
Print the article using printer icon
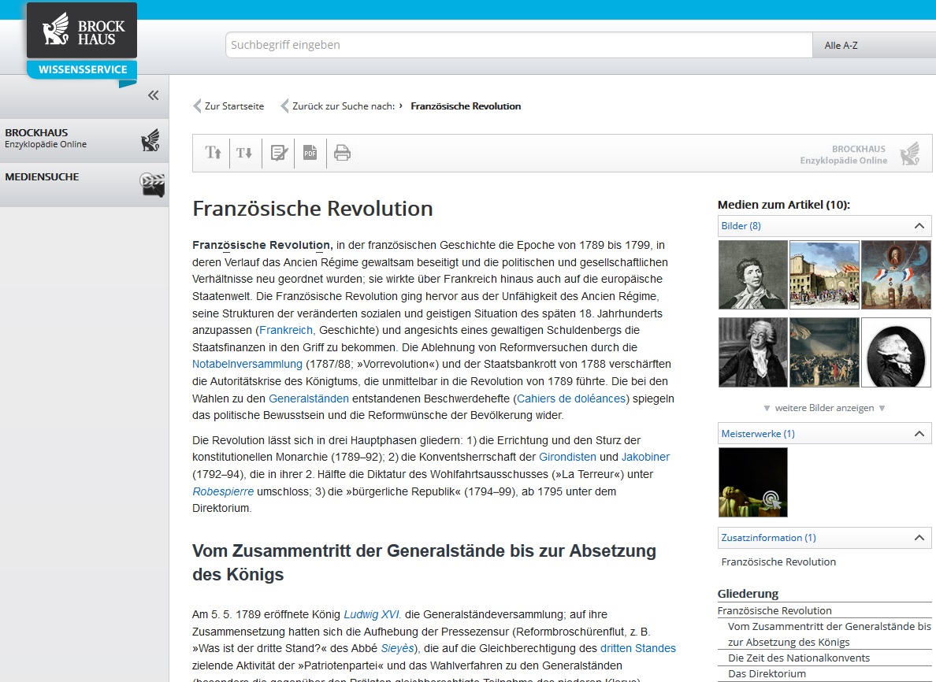tap(342, 153)
